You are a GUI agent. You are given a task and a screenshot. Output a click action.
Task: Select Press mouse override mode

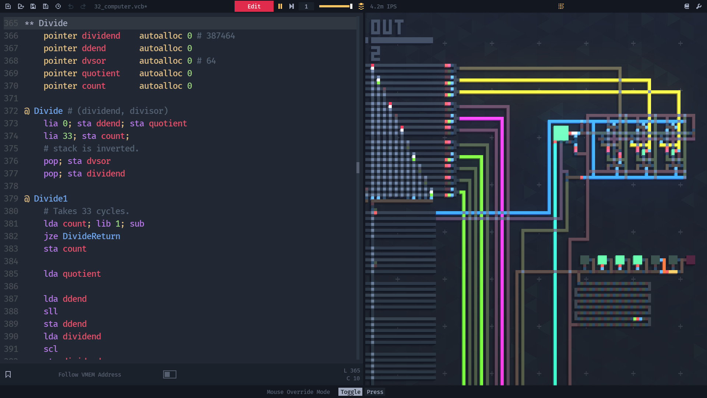point(375,392)
